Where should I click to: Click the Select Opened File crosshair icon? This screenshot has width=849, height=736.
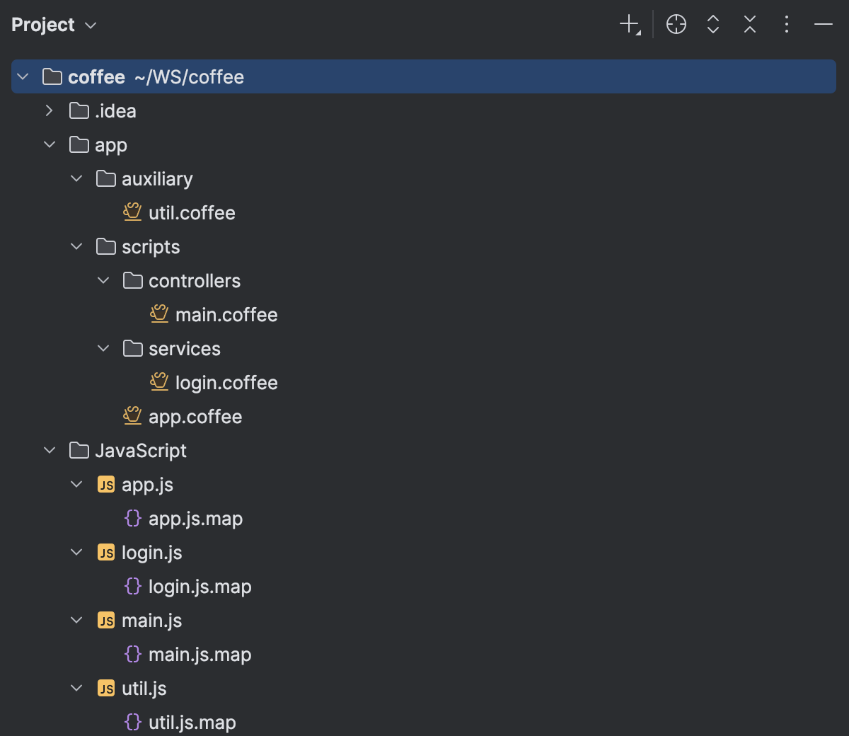tap(676, 24)
